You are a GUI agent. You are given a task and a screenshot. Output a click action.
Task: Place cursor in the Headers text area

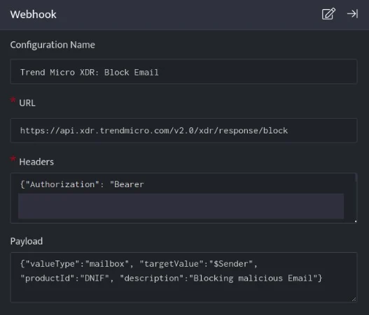(x=183, y=198)
